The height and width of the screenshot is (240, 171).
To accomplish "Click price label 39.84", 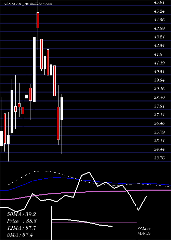I will [x=159, y=80].
